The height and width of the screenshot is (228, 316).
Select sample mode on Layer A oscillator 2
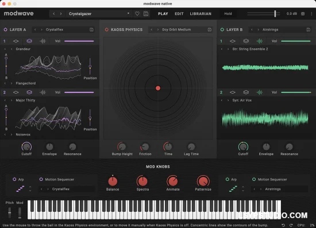pyautogui.click(x=43, y=92)
